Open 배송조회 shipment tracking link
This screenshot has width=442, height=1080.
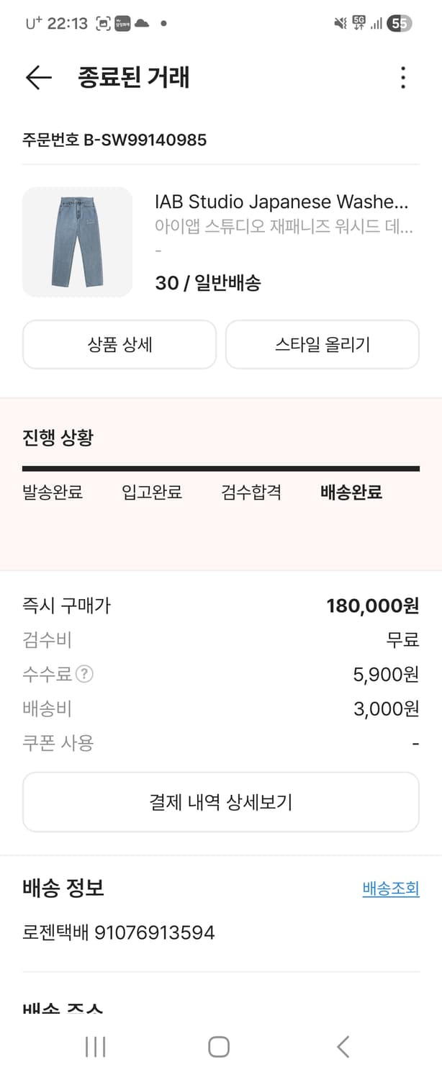pos(389,888)
